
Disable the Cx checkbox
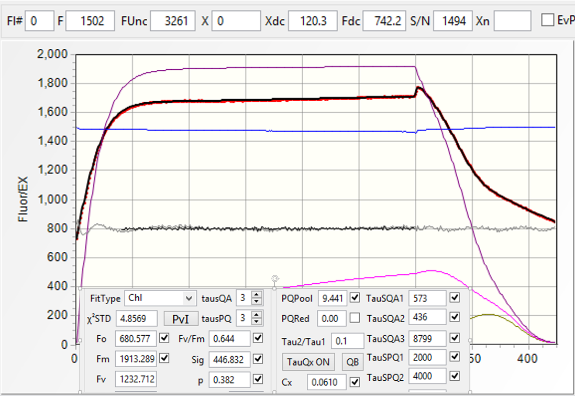355,381
